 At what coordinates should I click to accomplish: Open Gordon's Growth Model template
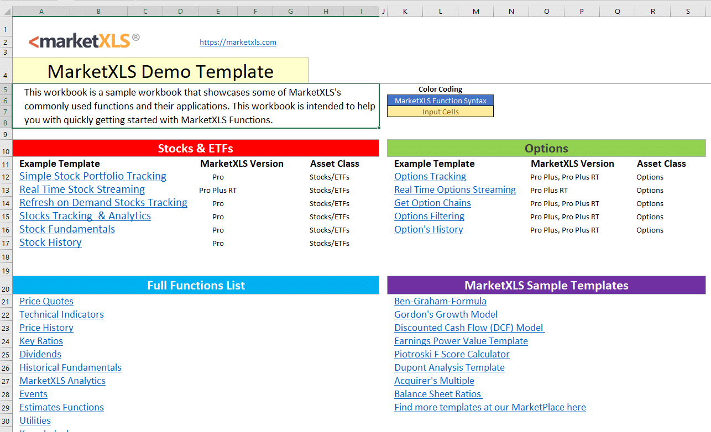click(x=446, y=314)
